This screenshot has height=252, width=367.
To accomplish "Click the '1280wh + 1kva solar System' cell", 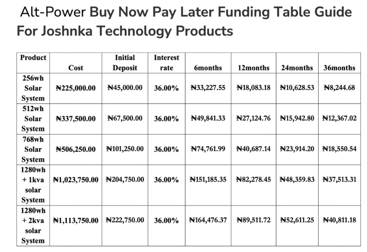I will pos(33,184).
